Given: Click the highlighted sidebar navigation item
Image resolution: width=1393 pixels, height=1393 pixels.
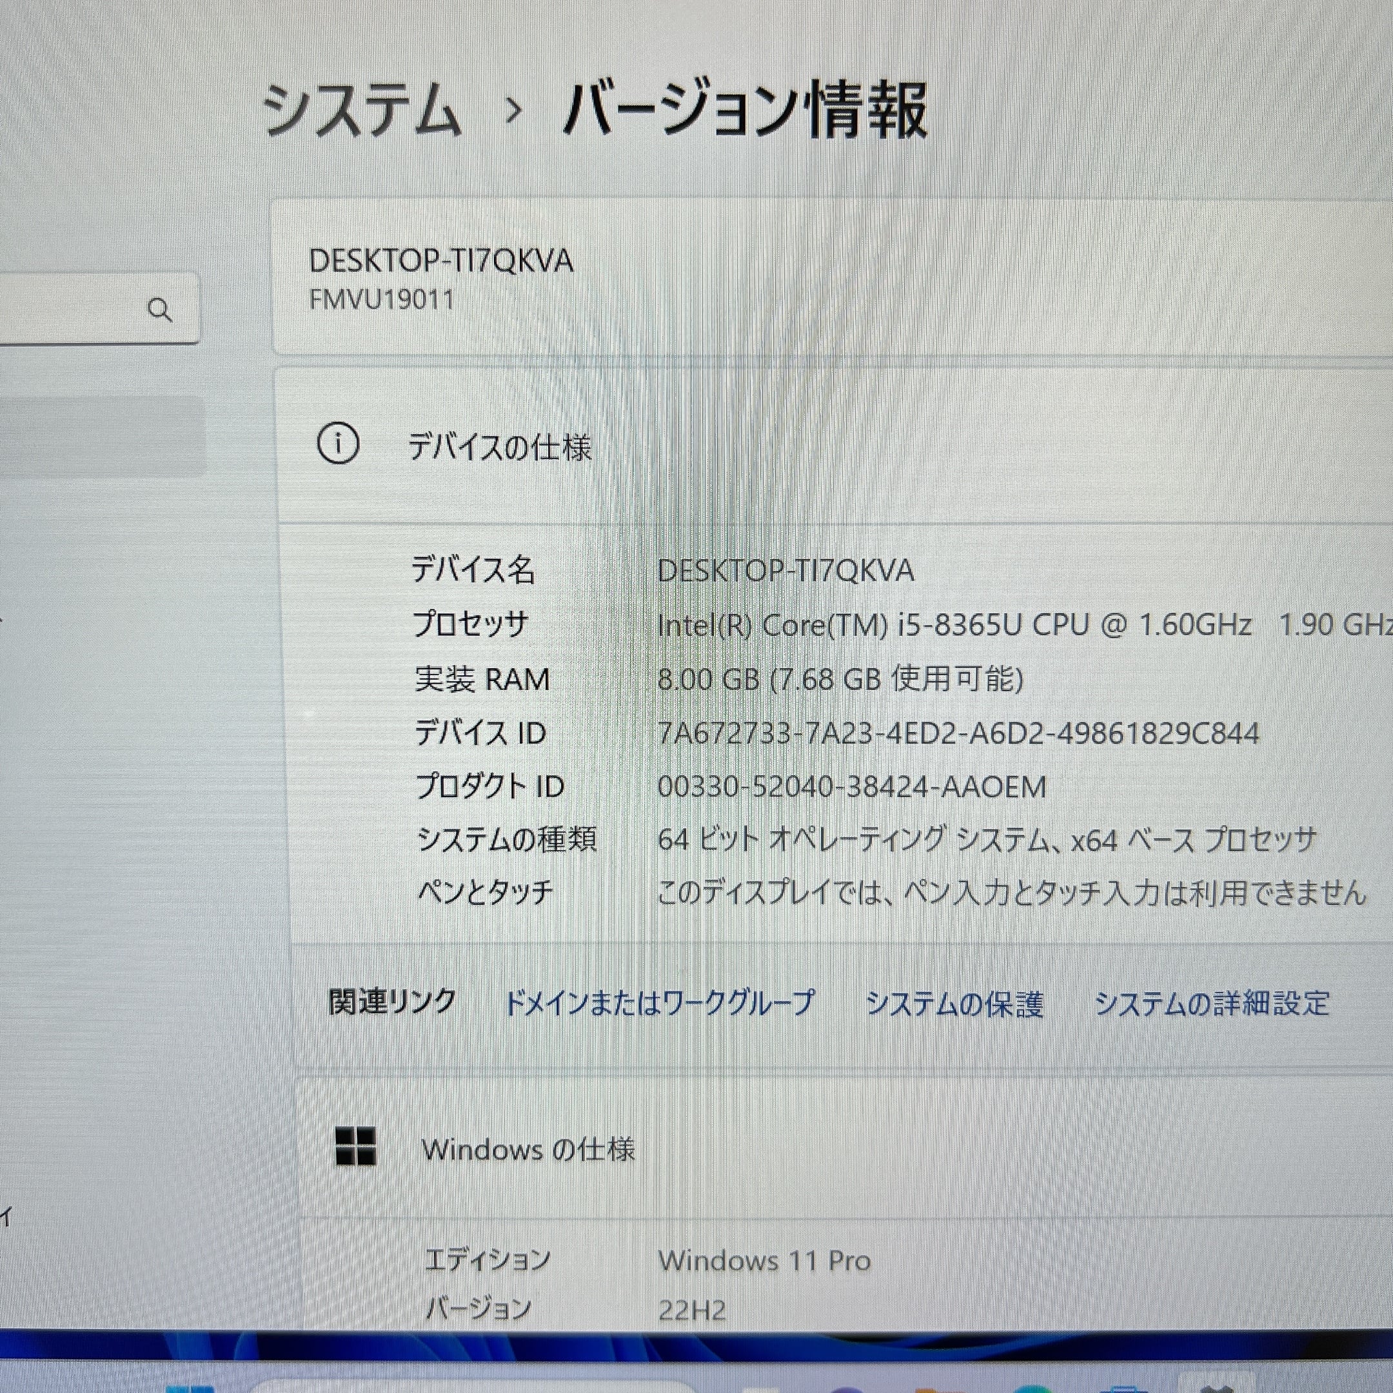Looking at the screenshot, I should click(x=103, y=437).
